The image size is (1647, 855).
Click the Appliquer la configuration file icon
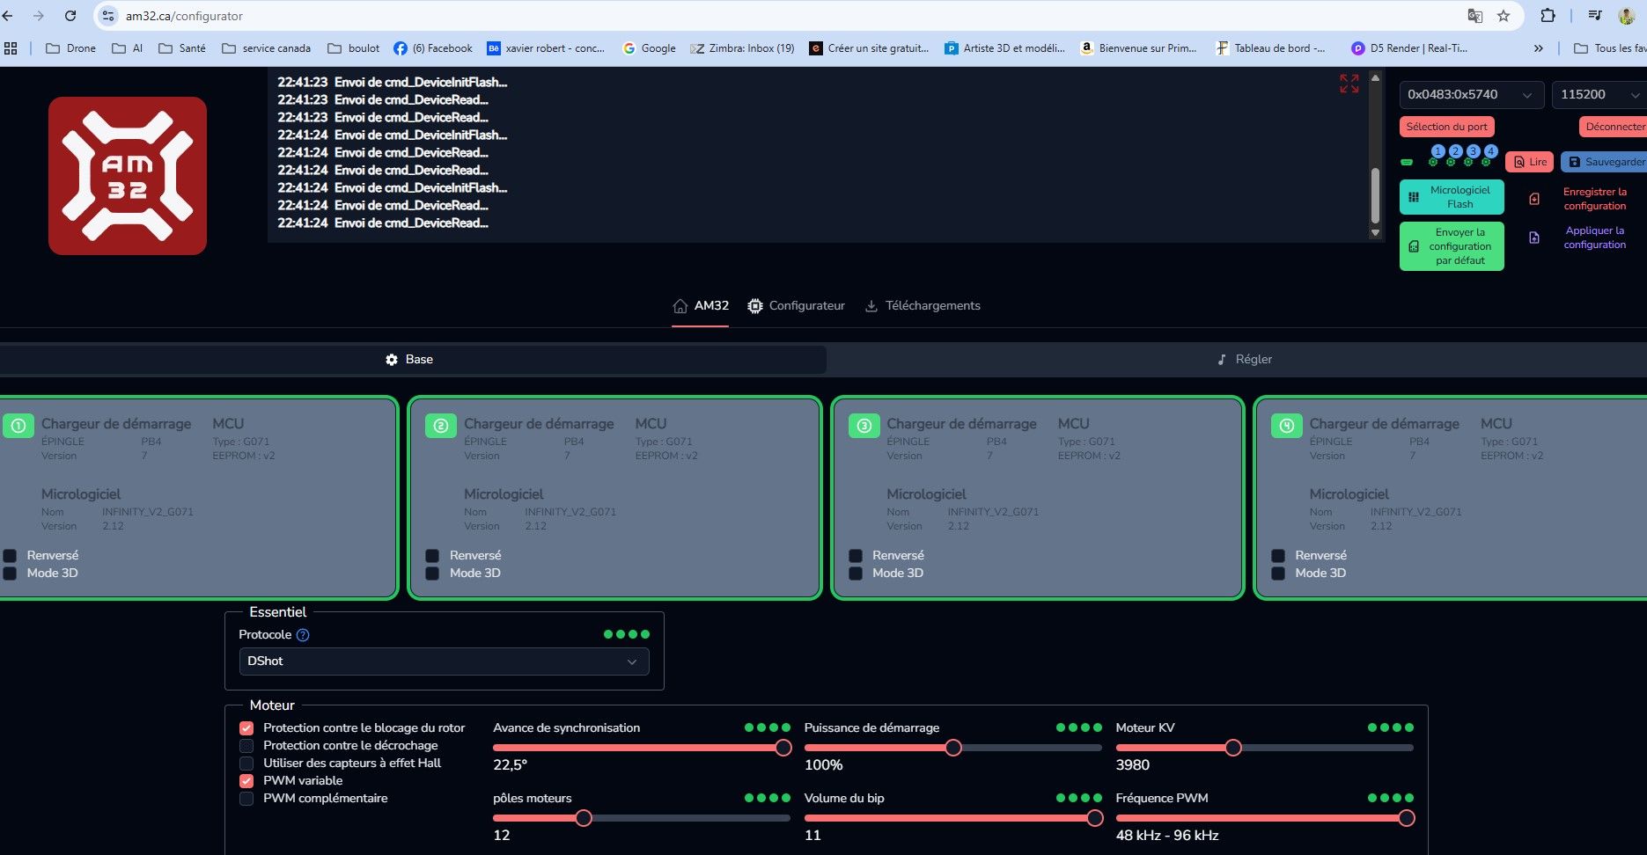point(1534,237)
